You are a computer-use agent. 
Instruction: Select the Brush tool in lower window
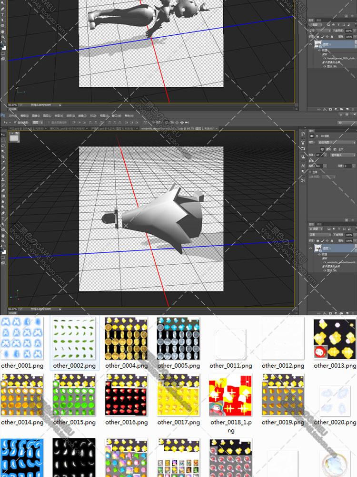pos(3,174)
